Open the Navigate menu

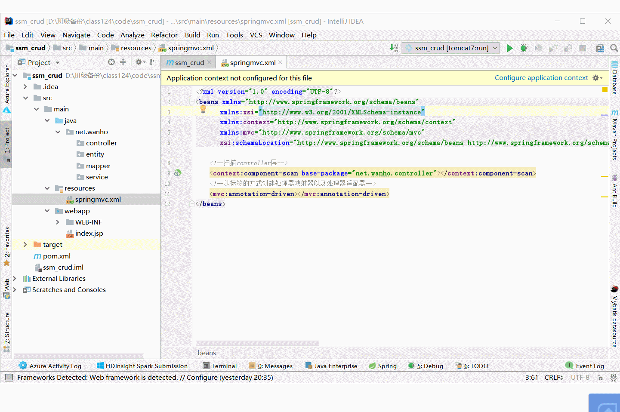(76, 35)
